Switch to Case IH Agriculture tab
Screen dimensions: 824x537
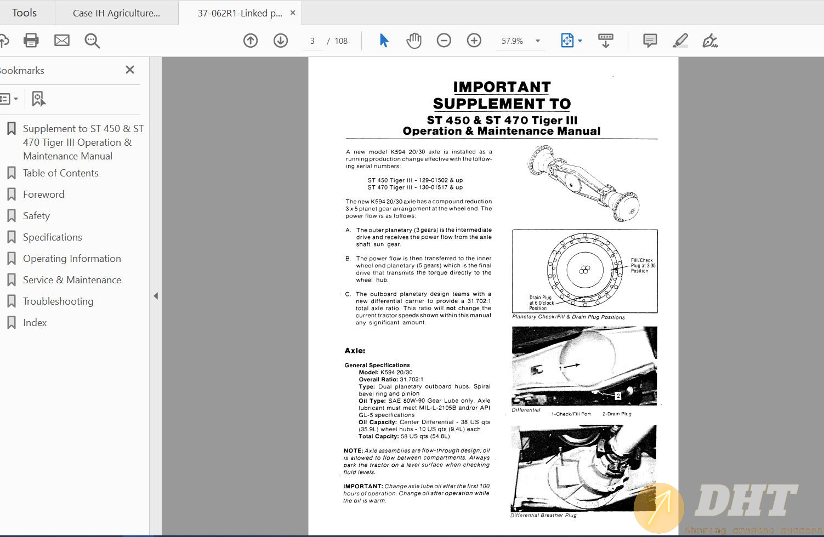coord(117,13)
